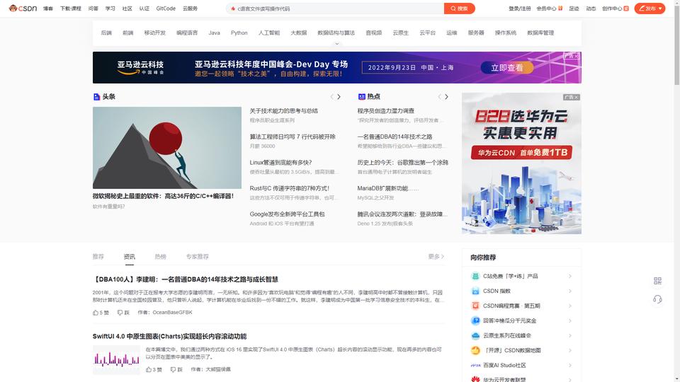
Task: Click 登录/注册 link
Action: point(519,8)
